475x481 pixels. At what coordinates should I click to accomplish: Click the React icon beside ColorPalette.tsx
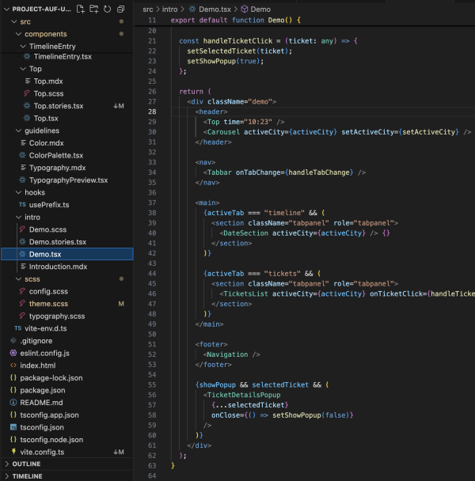[22, 155]
